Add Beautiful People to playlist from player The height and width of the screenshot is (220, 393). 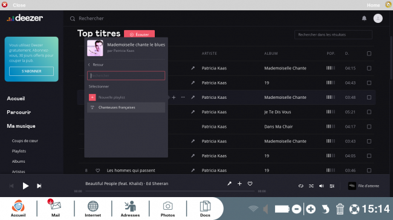(239, 183)
